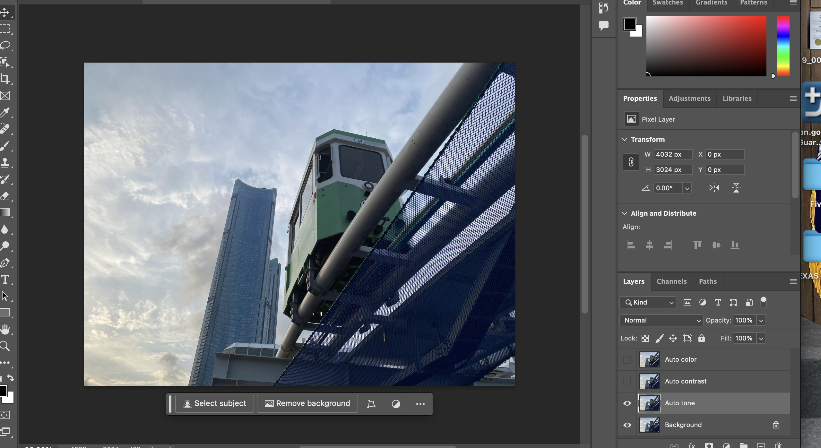Hide the Auto tone layer

(x=627, y=403)
